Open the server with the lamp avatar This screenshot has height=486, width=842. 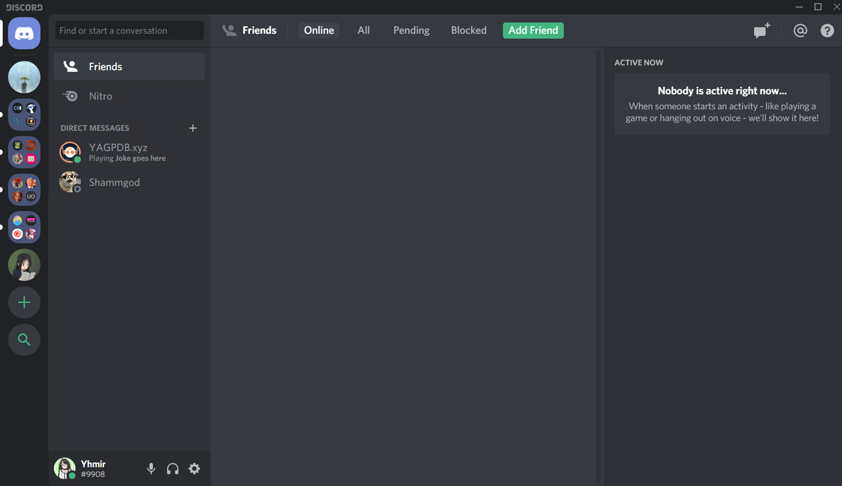(x=24, y=77)
